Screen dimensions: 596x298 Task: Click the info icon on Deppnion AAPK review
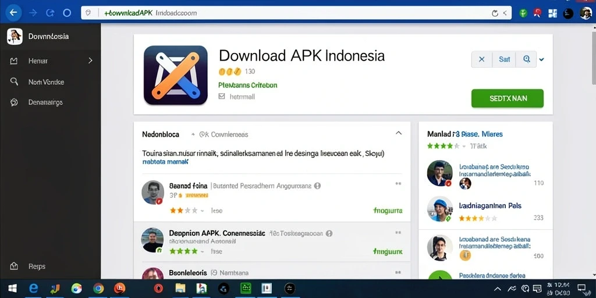tap(329, 233)
